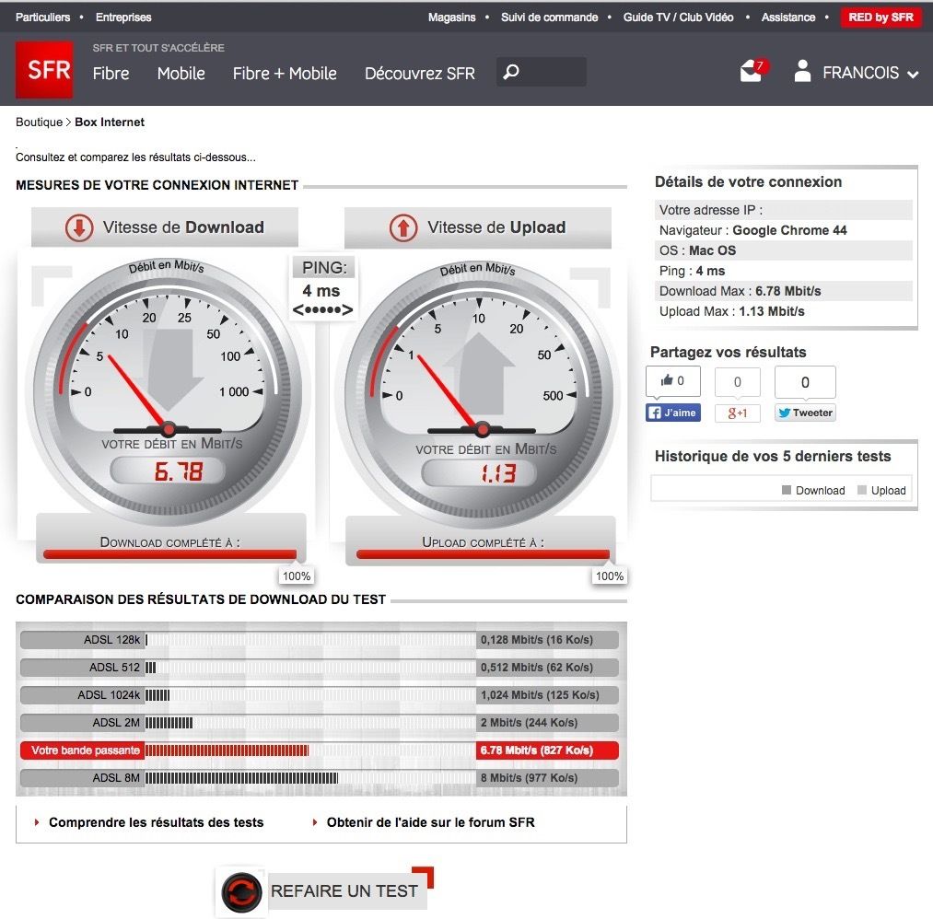
Task: Click the thumbs-up like counter icon
Action: tap(673, 380)
